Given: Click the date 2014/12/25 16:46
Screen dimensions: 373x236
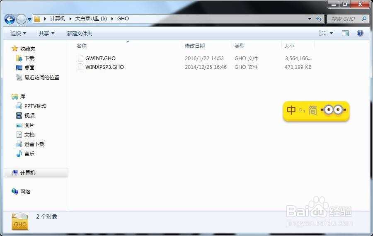Looking at the screenshot, I should tap(206, 67).
